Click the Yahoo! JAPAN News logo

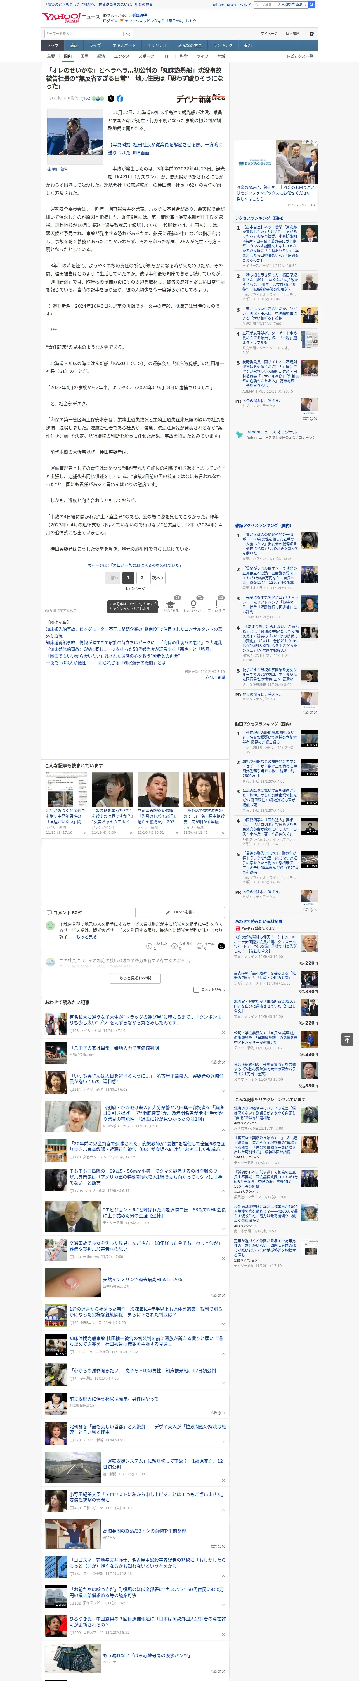pyautogui.click(x=71, y=18)
